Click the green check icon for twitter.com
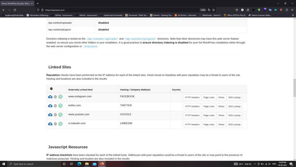Screen dimensions: 296x167 click(61, 106)
